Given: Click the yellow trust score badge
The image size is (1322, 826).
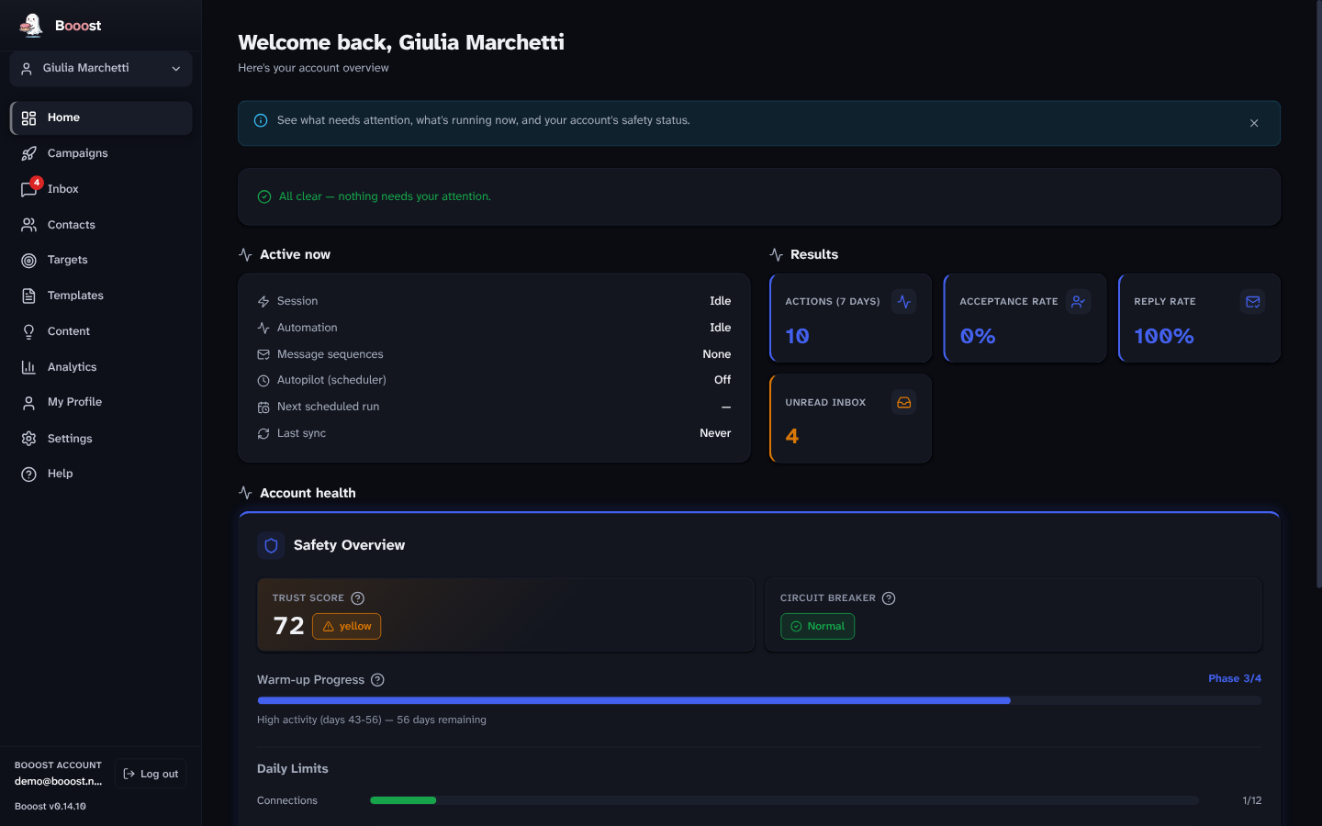Looking at the screenshot, I should tap(347, 626).
